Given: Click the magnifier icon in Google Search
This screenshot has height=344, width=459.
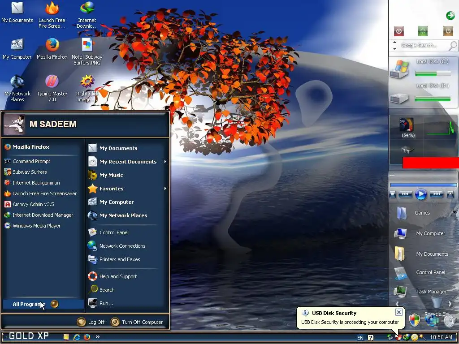Looking at the screenshot, I should [453, 46].
